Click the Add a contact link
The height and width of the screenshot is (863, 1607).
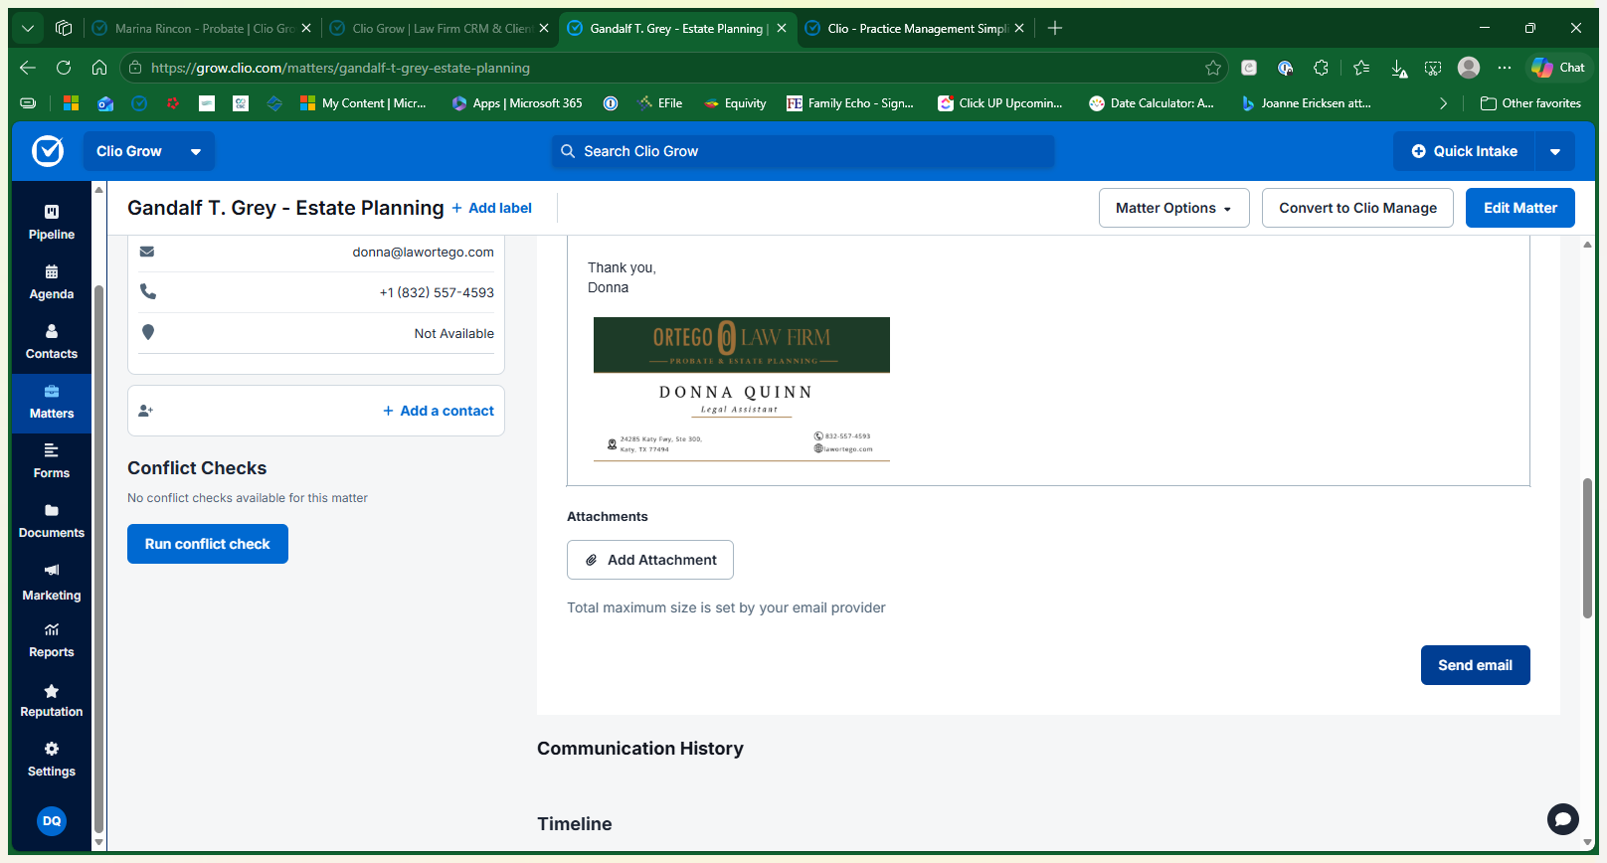(x=439, y=411)
